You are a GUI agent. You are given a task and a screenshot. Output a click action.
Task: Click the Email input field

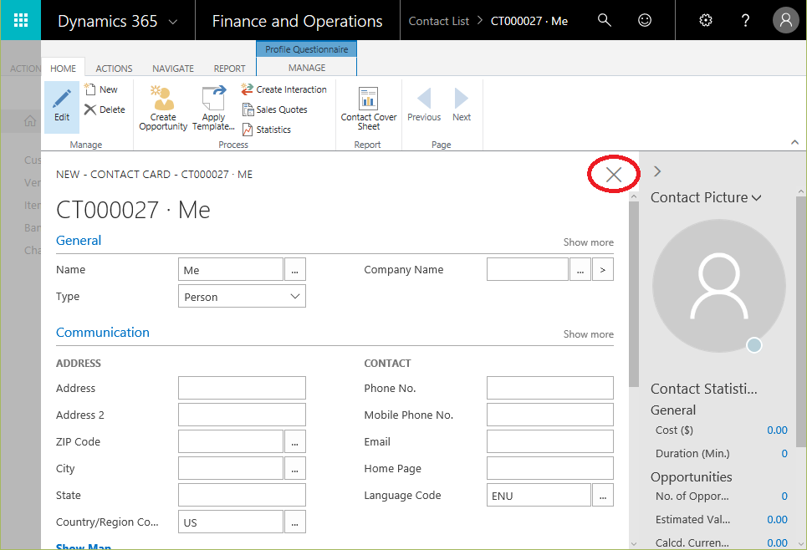click(550, 441)
